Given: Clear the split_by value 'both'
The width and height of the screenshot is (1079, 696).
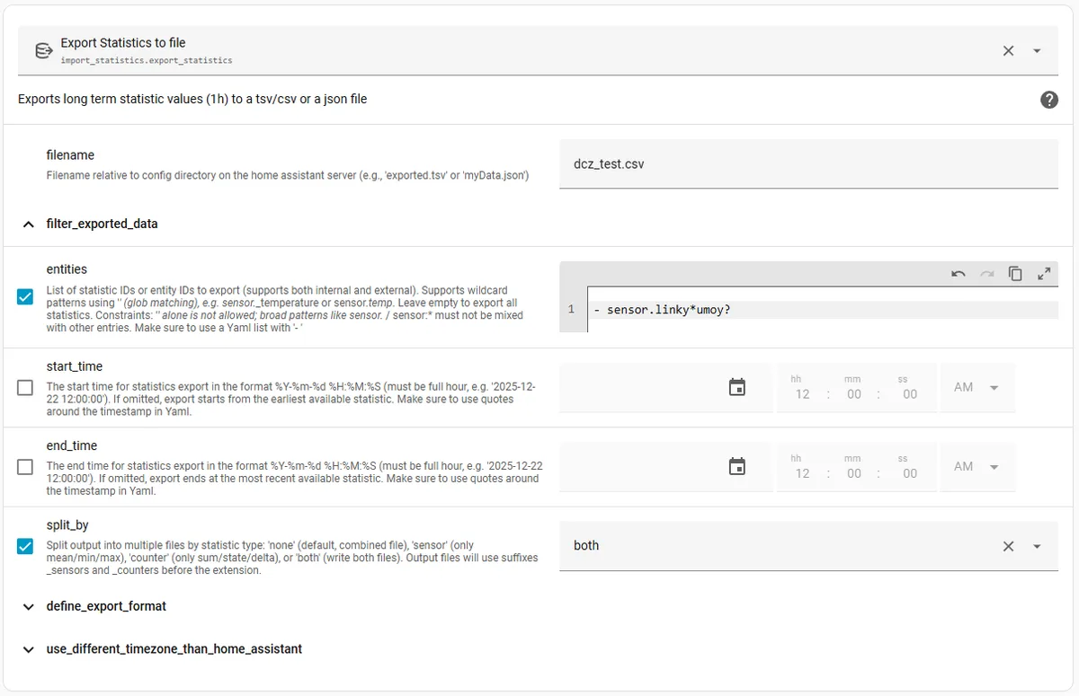Looking at the screenshot, I should pos(1008,546).
